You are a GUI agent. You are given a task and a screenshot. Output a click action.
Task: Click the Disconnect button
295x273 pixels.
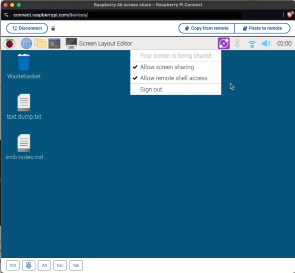[x=27, y=28]
